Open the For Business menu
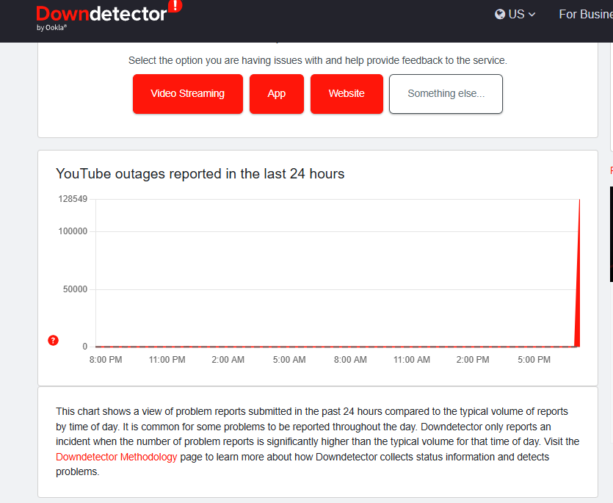The width and height of the screenshot is (613, 503). (586, 15)
